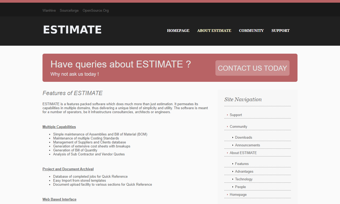Visit the People sidebar link

point(240,187)
